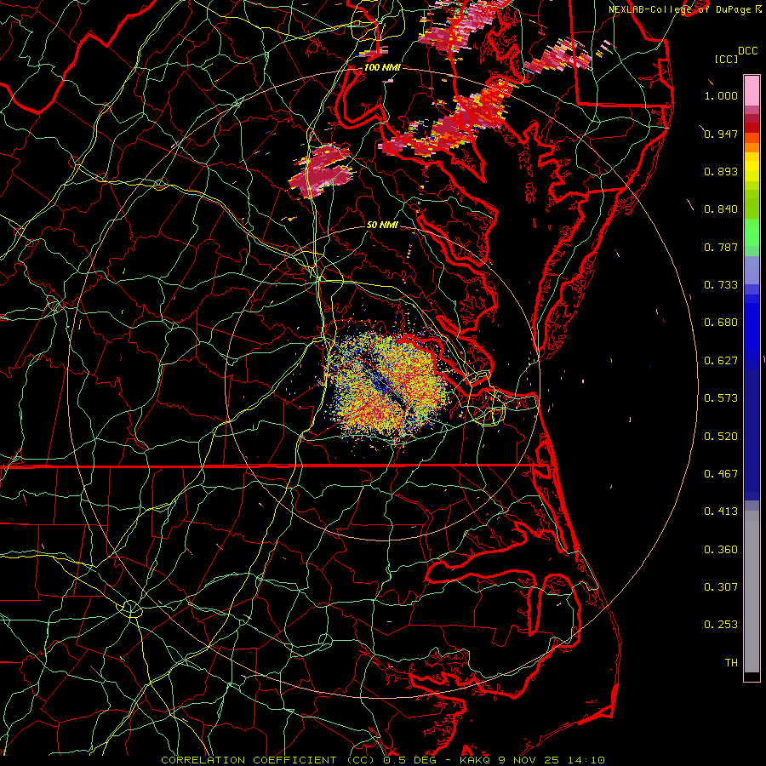Click the 0.520 scale value
This screenshot has width=766, height=766.
coord(721,437)
